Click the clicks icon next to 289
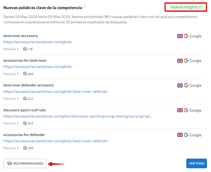This screenshot has height=172, width=211. 25,148
